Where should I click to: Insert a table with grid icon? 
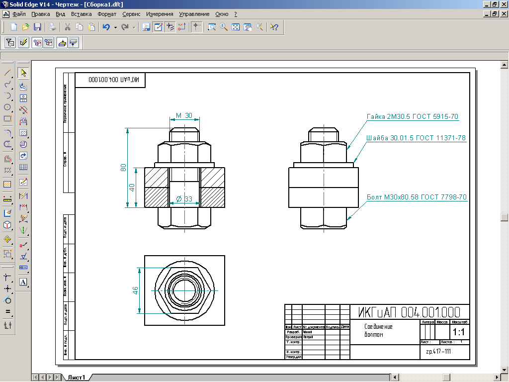[23, 167]
